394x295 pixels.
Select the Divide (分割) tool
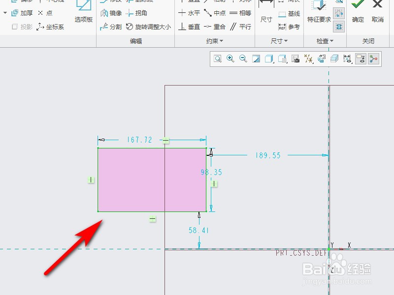tap(111, 27)
